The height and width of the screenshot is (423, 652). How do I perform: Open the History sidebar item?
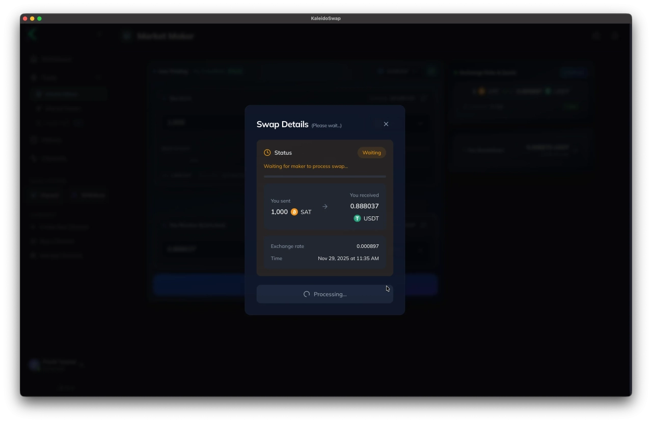[51, 140]
